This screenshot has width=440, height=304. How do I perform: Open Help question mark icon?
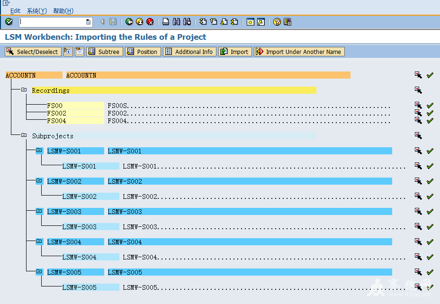277,22
